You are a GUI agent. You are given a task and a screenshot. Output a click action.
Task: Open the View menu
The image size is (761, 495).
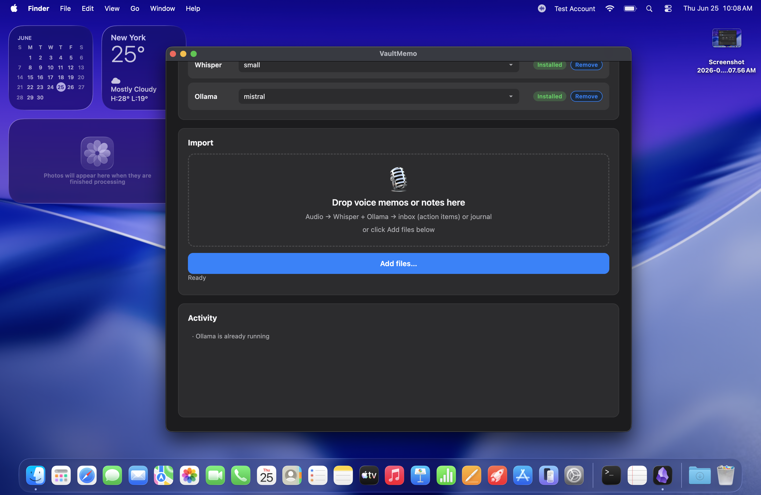tap(112, 9)
